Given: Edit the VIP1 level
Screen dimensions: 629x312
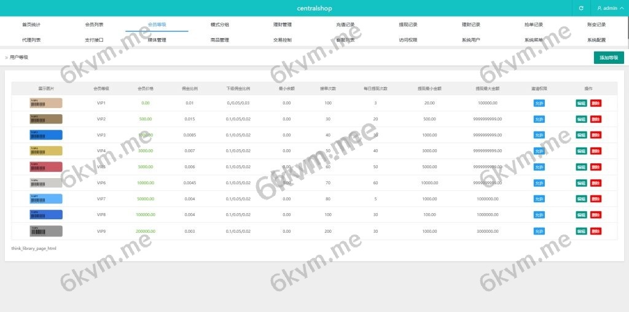Looking at the screenshot, I should click(581, 103).
